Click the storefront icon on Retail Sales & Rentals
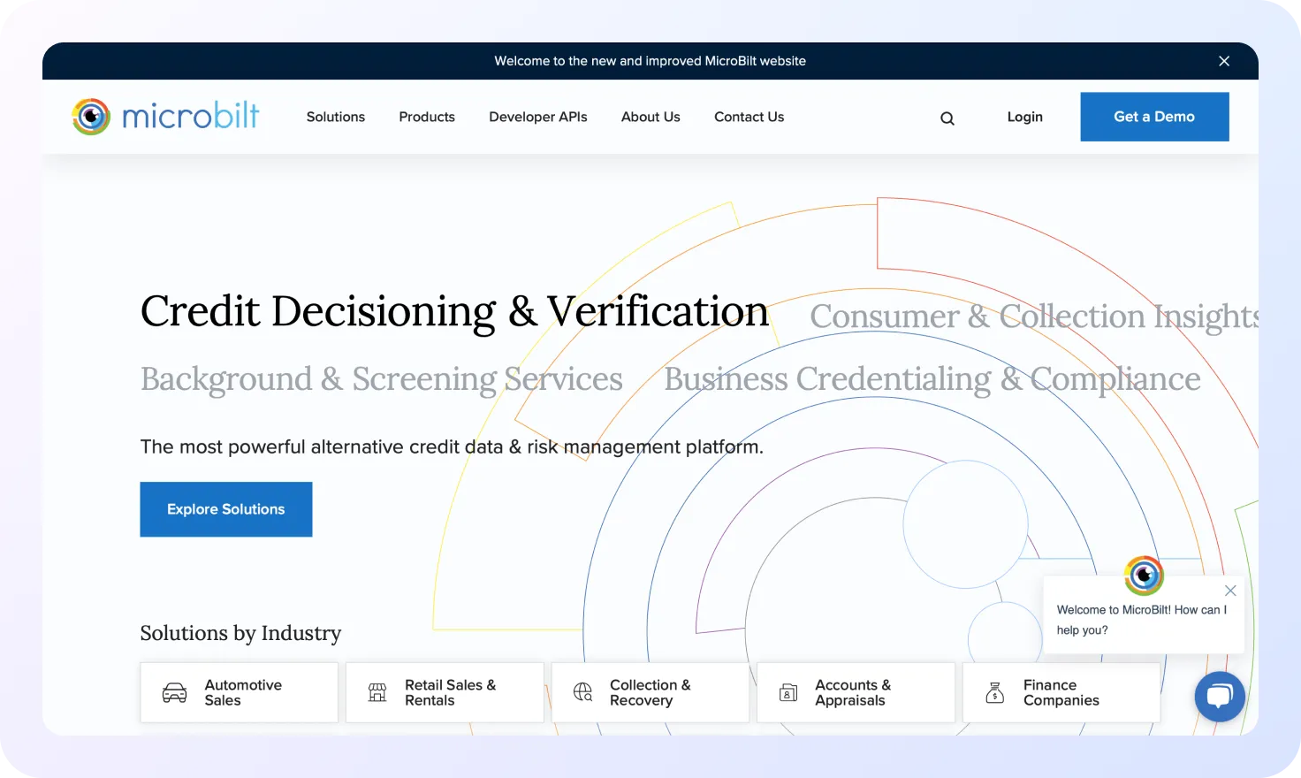 coord(377,692)
